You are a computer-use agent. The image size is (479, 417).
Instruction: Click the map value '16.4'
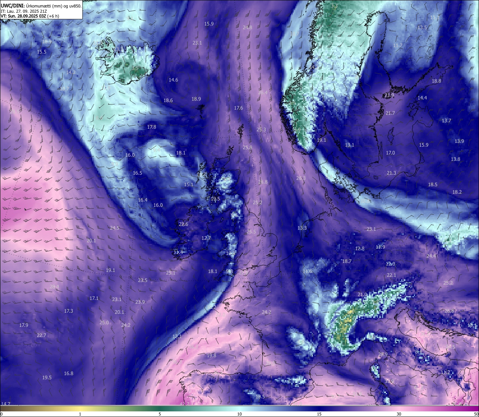[x=143, y=200]
